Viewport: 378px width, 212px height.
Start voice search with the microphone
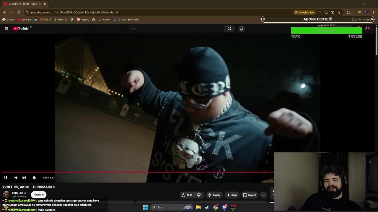(x=241, y=29)
